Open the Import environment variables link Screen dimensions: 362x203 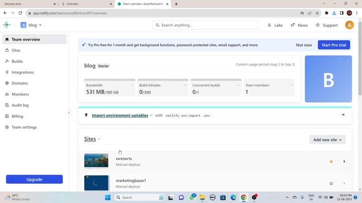click(120, 115)
